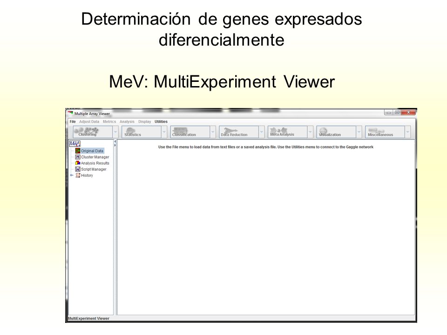
Task: Select Original Data in tree
Action: click(92, 151)
